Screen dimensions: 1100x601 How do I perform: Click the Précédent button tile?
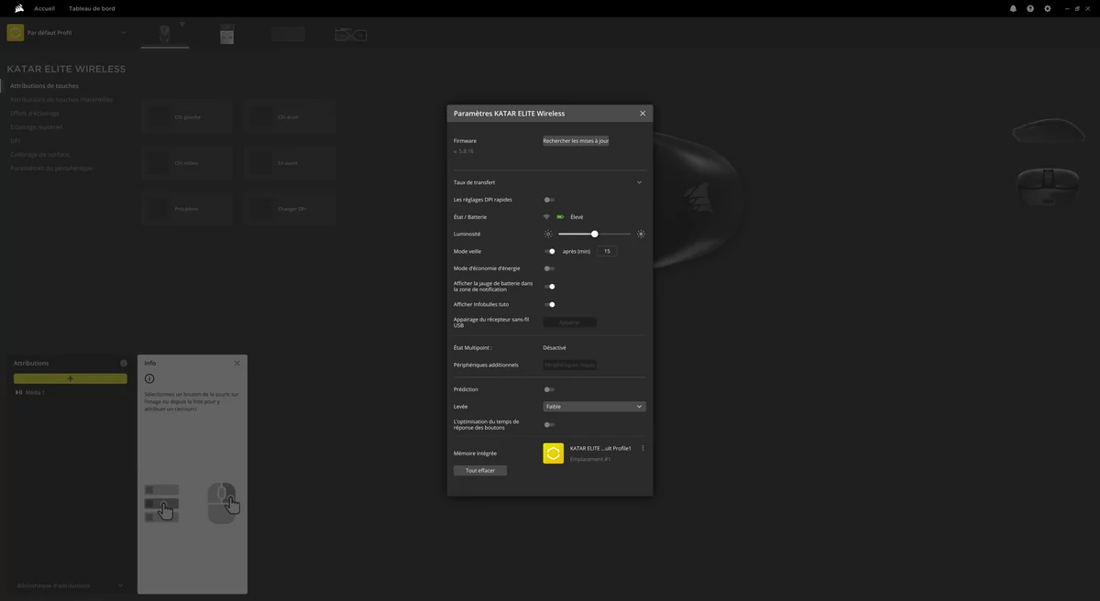(x=187, y=209)
